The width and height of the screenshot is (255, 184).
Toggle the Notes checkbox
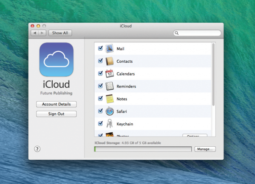(x=100, y=98)
